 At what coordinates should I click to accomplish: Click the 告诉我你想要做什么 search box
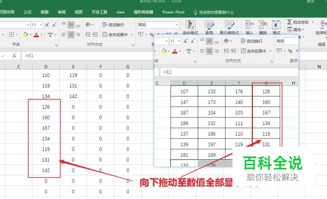[x=216, y=12]
